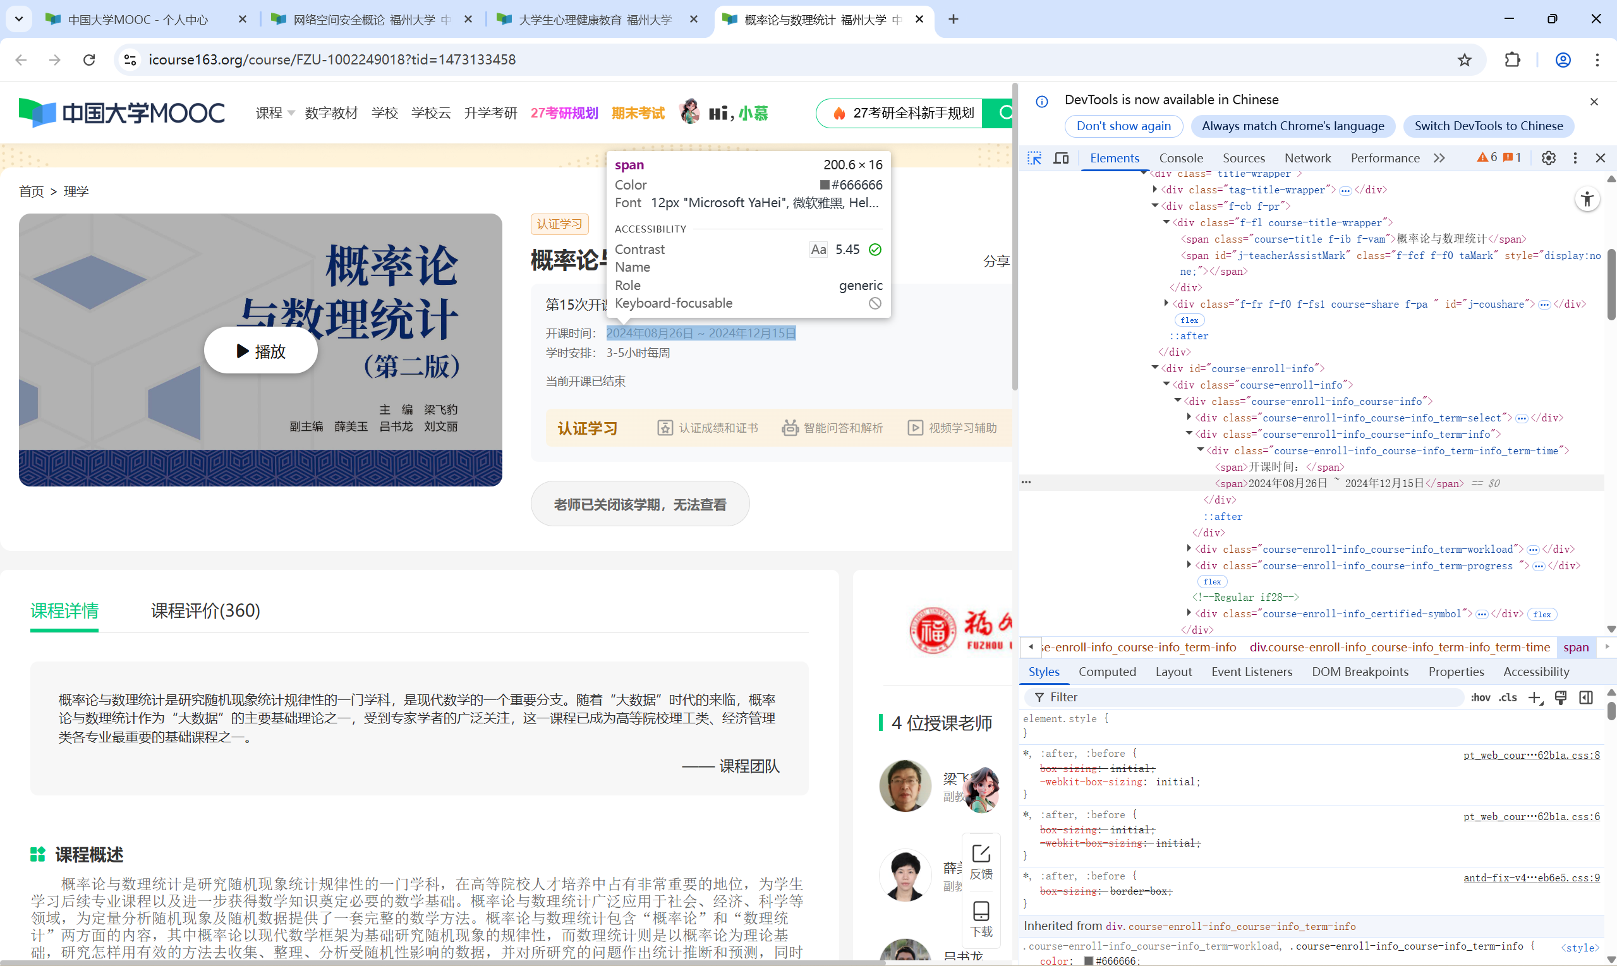This screenshot has width=1617, height=966.
Task: Switch to the Console tab
Action: pyautogui.click(x=1180, y=158)
